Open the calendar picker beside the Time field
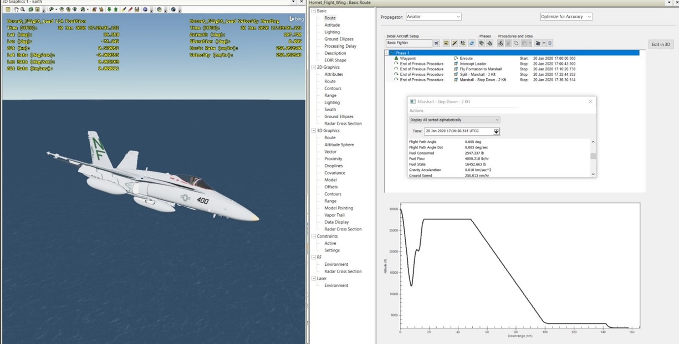The height and width of the screenshot is (344, 679). pos(496,131)
